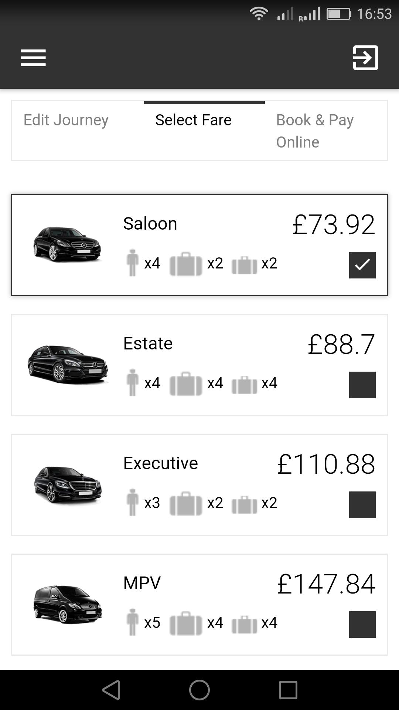Check the Estate fare checkbox
Viewport: 399px width, 710px height.
pyautogui.click(x=362, y=385)
